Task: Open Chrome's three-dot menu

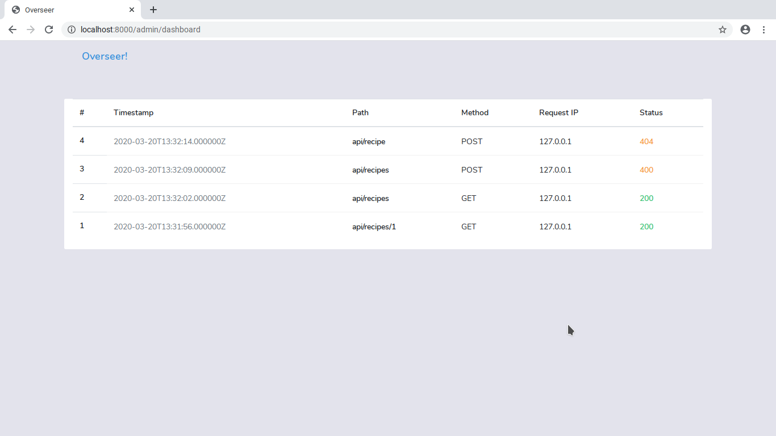Action: pos(764,30)
